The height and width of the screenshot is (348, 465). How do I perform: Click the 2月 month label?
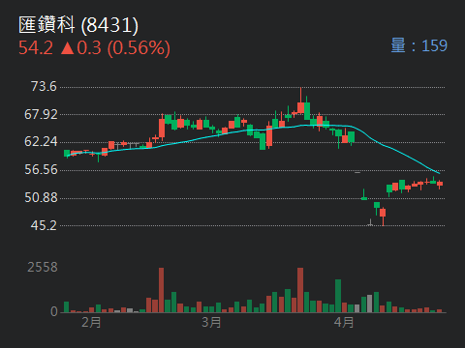point(91,322)
